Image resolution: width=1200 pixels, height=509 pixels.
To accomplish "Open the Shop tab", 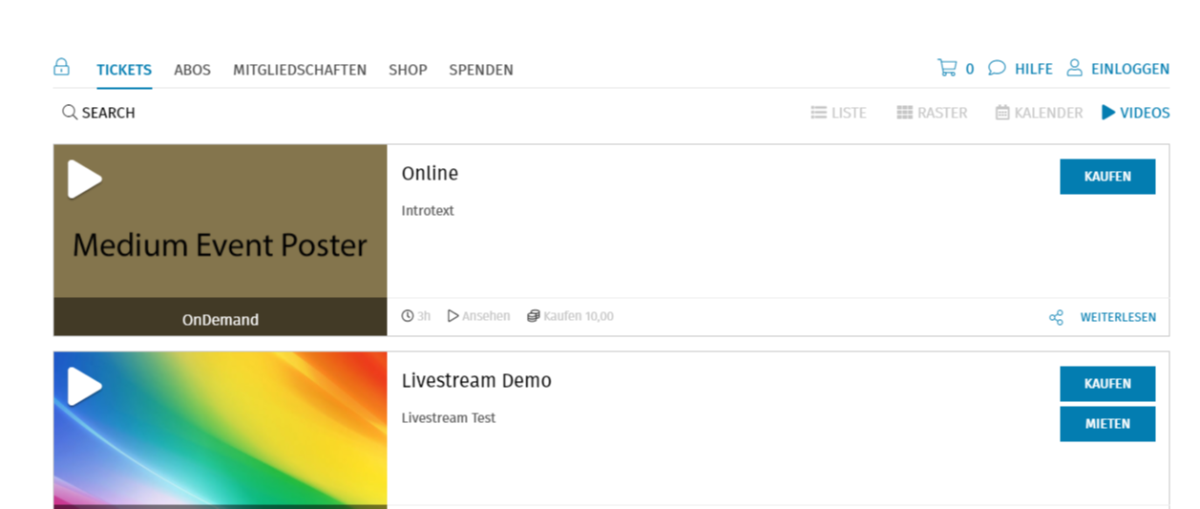I will tap(408, 70).
